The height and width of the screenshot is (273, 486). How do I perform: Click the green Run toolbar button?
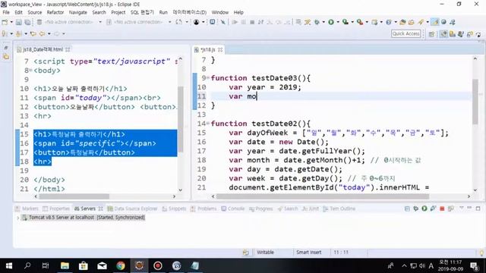click(x=331, y=22)
